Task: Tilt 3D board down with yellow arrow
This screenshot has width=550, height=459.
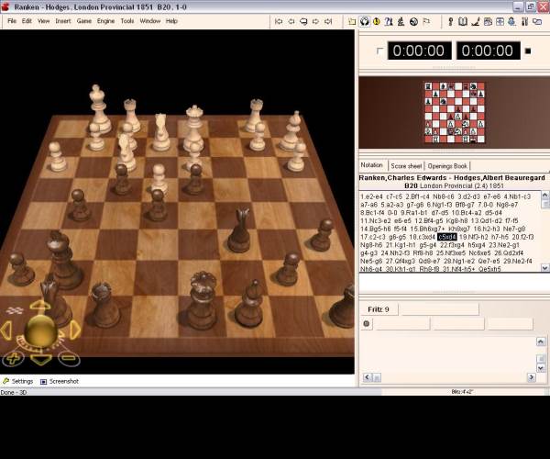Action: click(40, 359)
